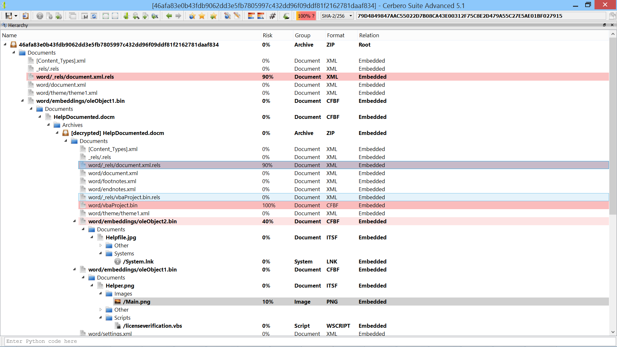Viewport: 617px width, 347px height.
Task: Click the document-with-gear toolbar icon
Action: [x=49, y=16]
